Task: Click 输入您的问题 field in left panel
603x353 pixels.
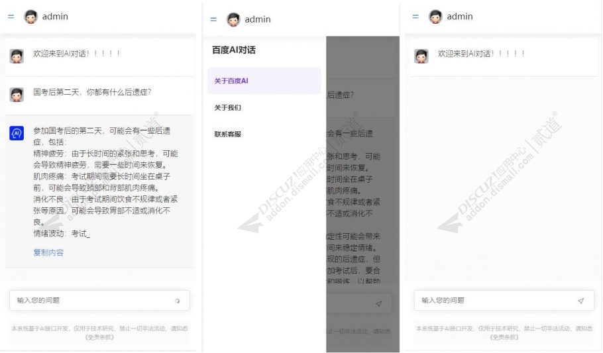Action: [99, 300]
